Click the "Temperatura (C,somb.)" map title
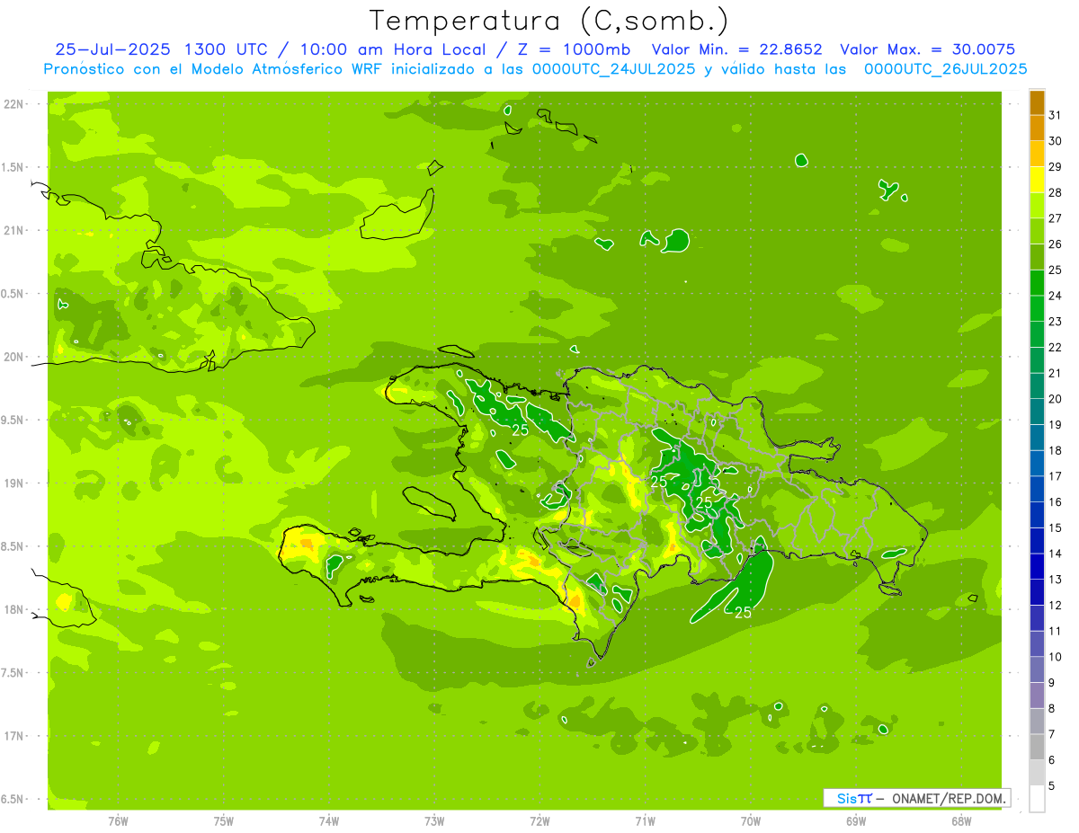Viewport: 1079px width, 833px height. click(x=548, y=21)
